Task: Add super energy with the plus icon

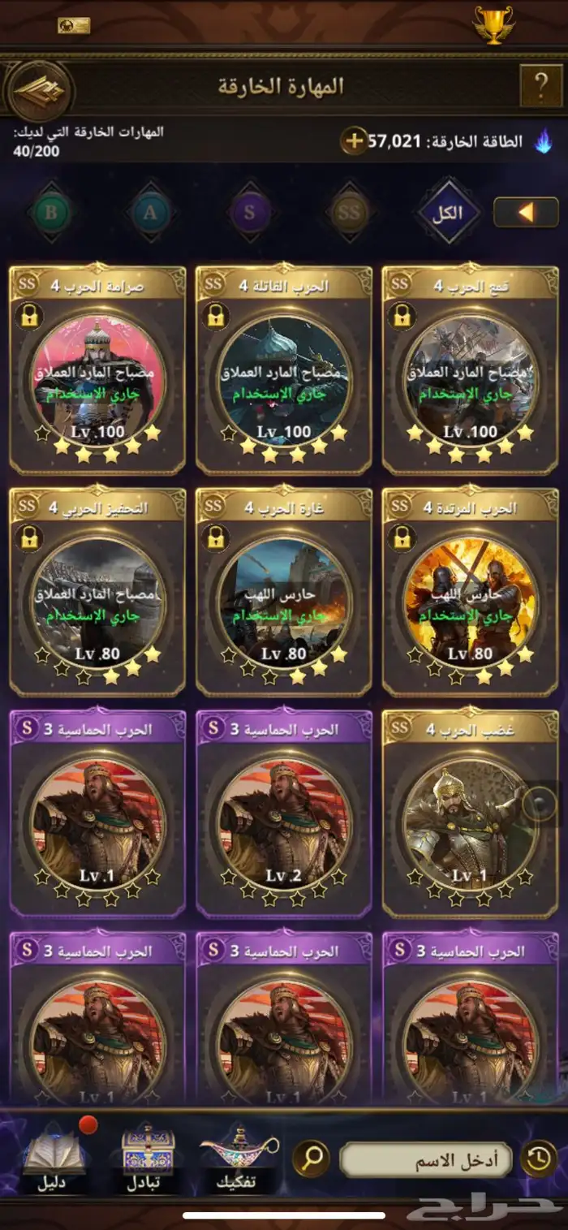Action: (354, 140)
